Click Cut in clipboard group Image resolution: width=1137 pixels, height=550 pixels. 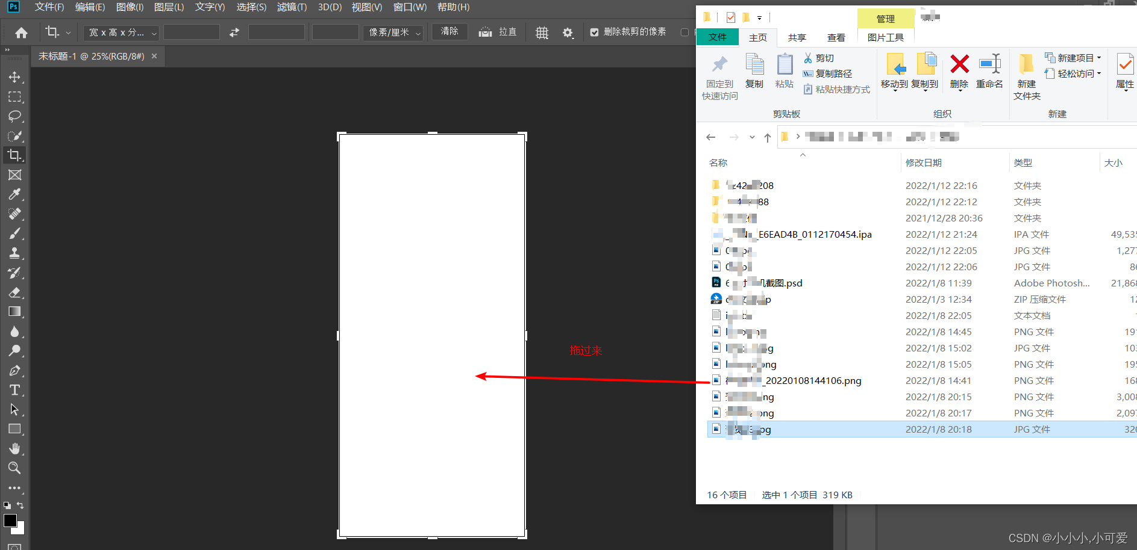[819, 58]
